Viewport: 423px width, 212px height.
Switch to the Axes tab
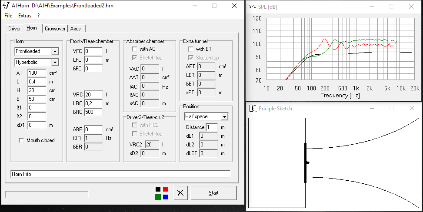pyautogui.click(x=76, y=29)
